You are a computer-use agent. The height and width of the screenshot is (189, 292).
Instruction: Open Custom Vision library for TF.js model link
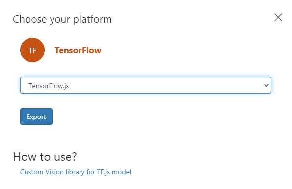click(76, 172)
